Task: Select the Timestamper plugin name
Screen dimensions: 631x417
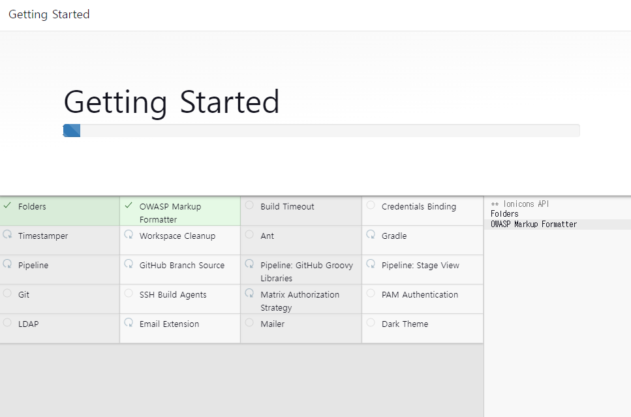Action: (43, 236)
